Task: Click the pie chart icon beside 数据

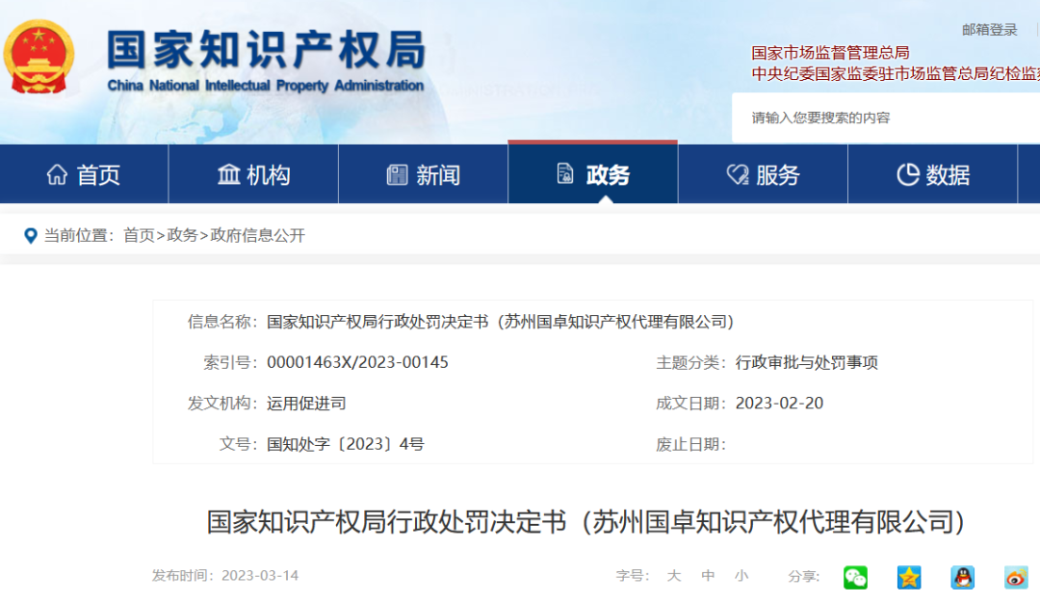Action: point(908,174)
